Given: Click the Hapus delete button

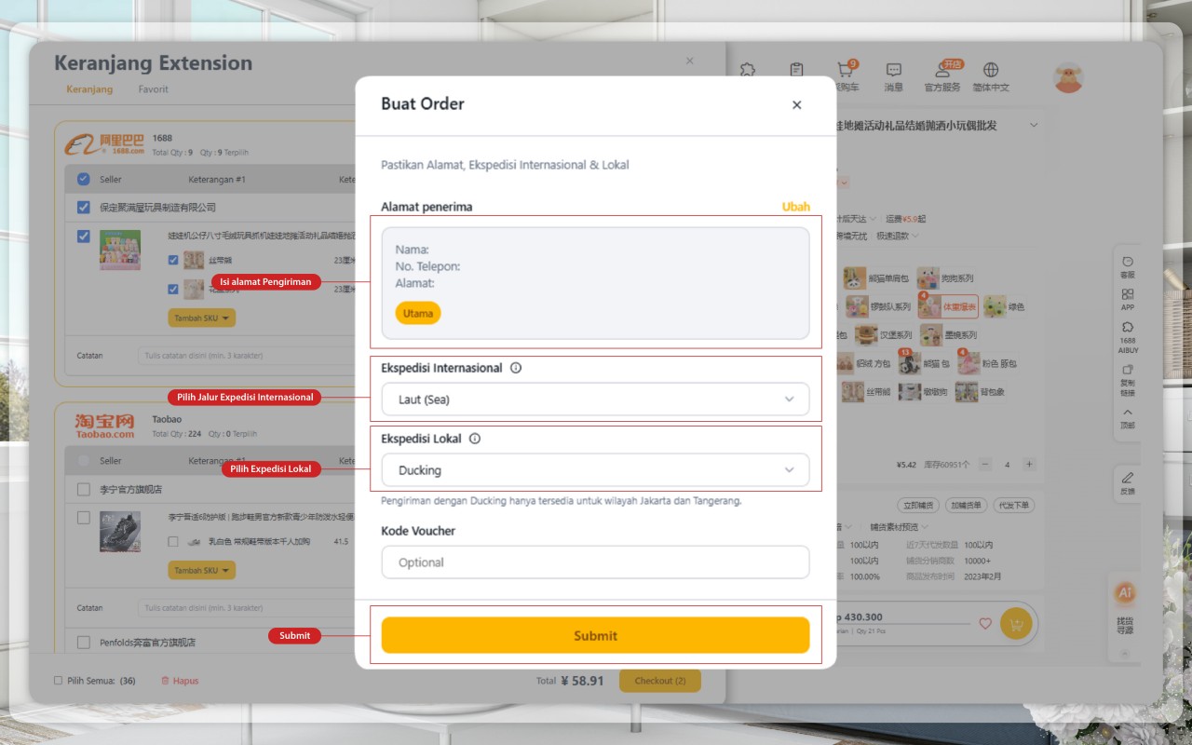Looking at the screenshot, I should (x=180, y=681).
